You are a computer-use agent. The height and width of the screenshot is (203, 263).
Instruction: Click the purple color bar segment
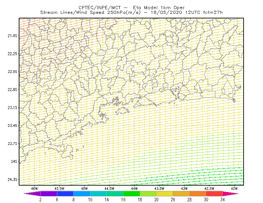[49, 193]
